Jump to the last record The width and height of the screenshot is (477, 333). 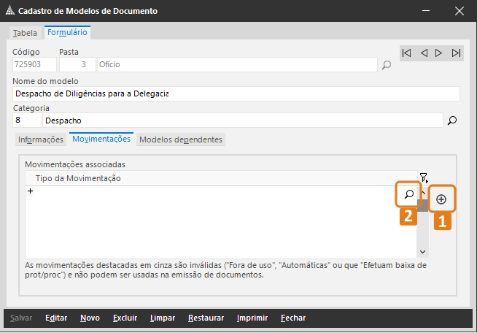[456, 53]
